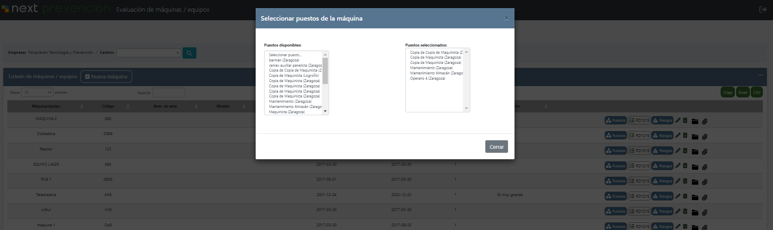
Task: Click the Nueva máquina button
Action: coord(106,77)
